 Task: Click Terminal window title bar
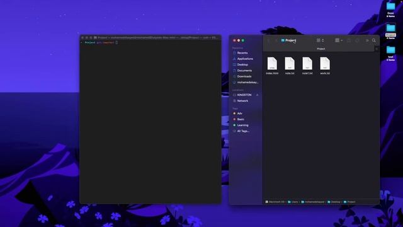150,38
